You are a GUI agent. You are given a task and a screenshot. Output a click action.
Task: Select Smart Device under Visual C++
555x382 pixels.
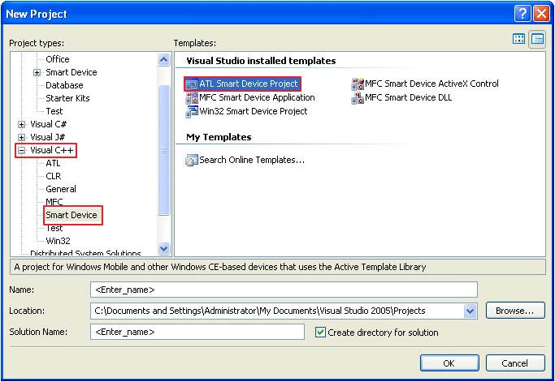[72, 215]
